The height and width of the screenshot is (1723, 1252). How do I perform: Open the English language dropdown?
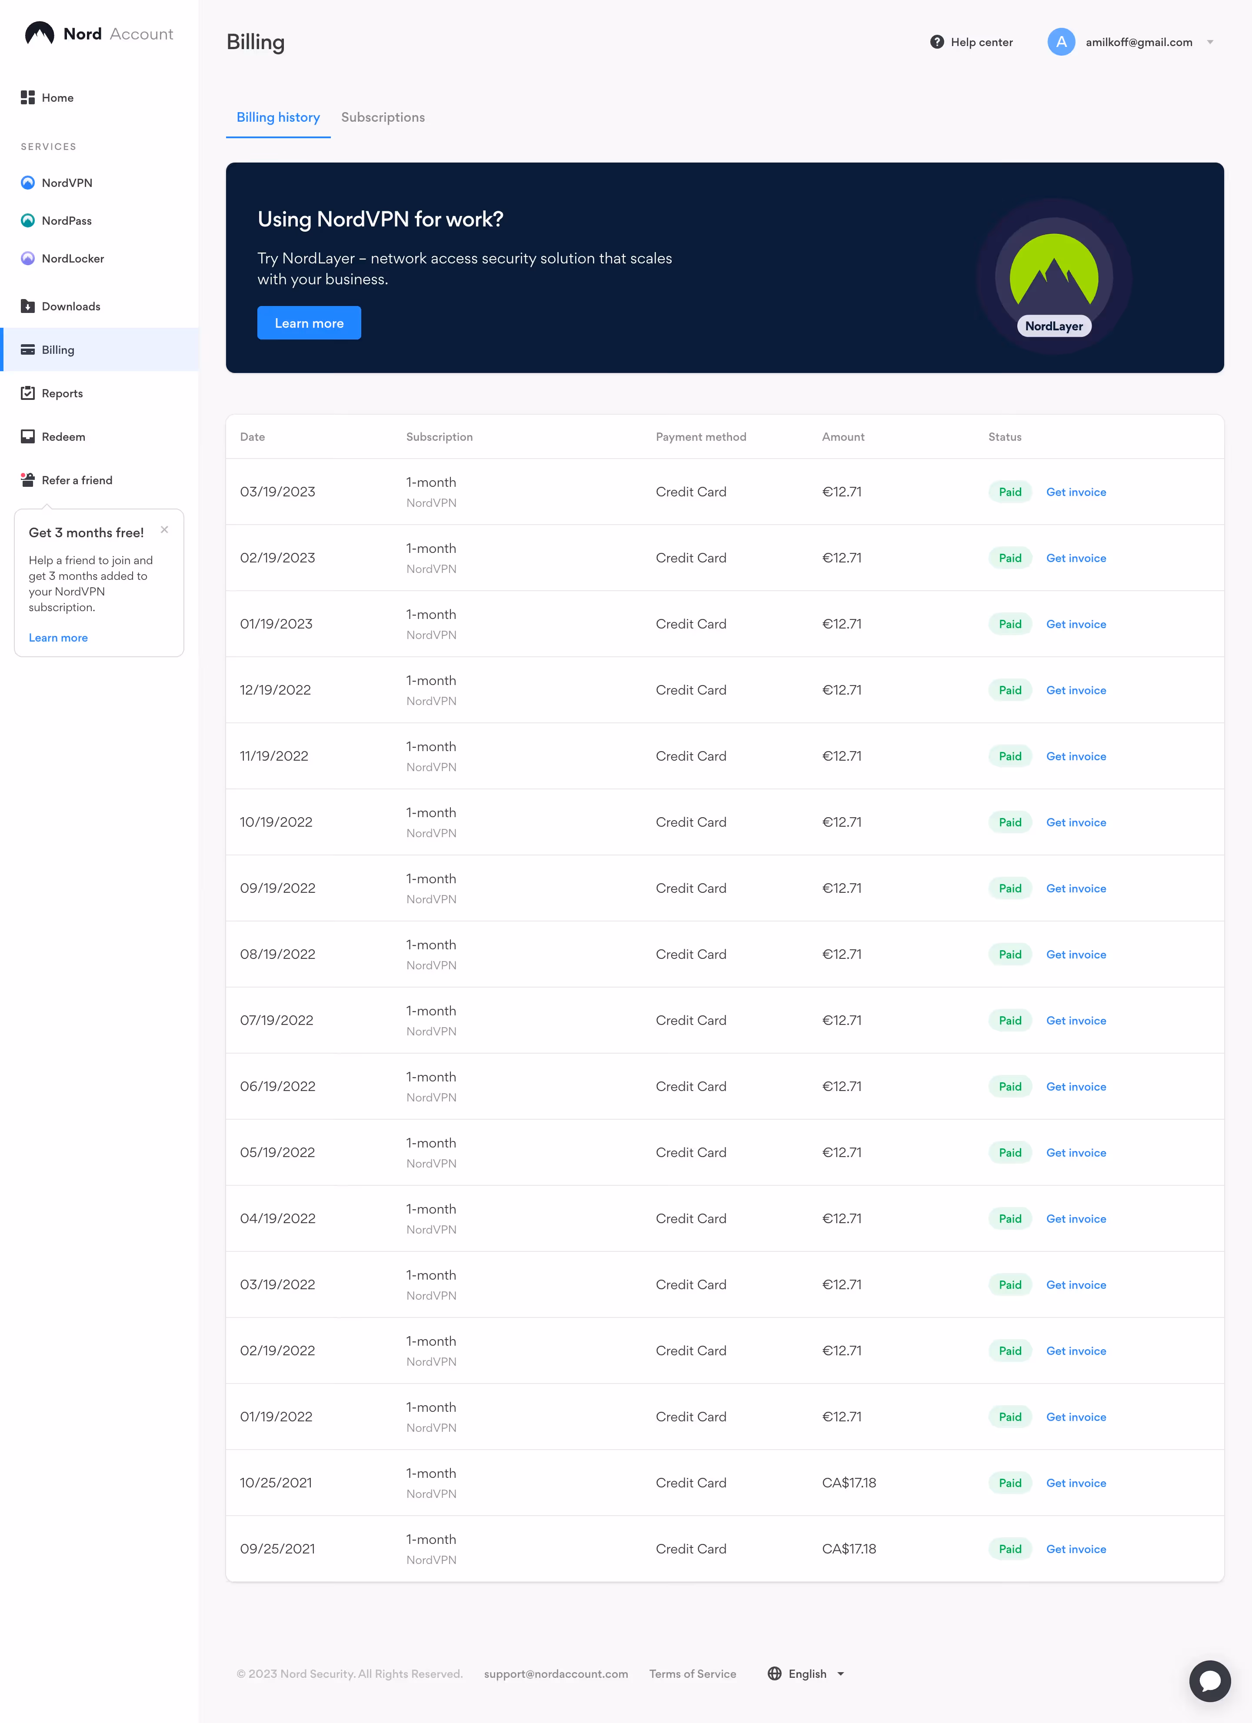pos(807,1673)
